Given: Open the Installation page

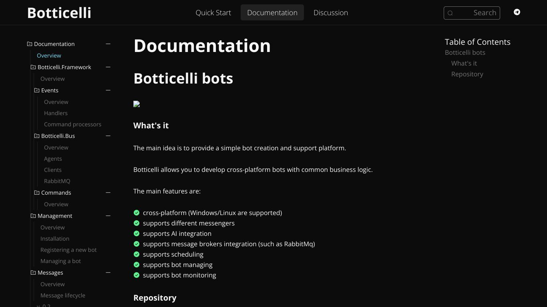Looking at the screenshot, I should click(55, 239).
